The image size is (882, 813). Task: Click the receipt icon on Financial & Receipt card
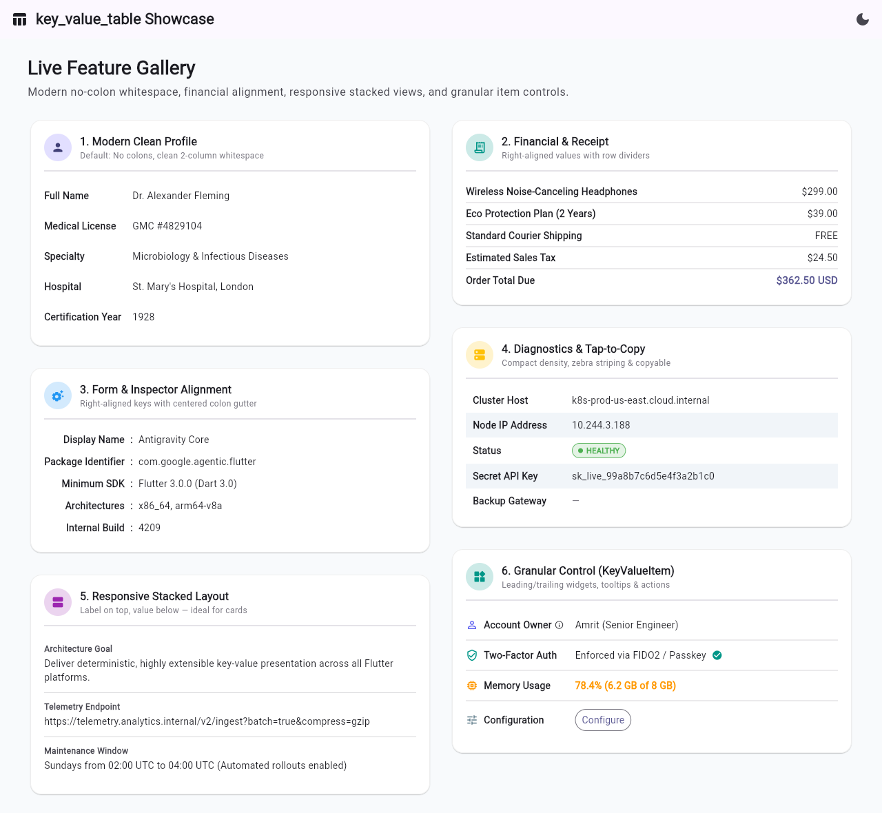[480, 147]
